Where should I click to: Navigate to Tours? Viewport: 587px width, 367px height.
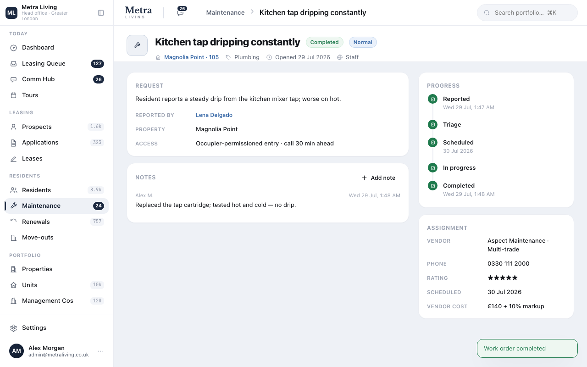(57, 95)
